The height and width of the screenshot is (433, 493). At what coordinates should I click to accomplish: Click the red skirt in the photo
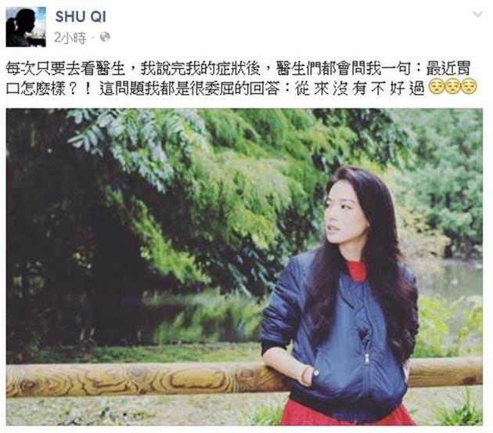coord(343,413)
